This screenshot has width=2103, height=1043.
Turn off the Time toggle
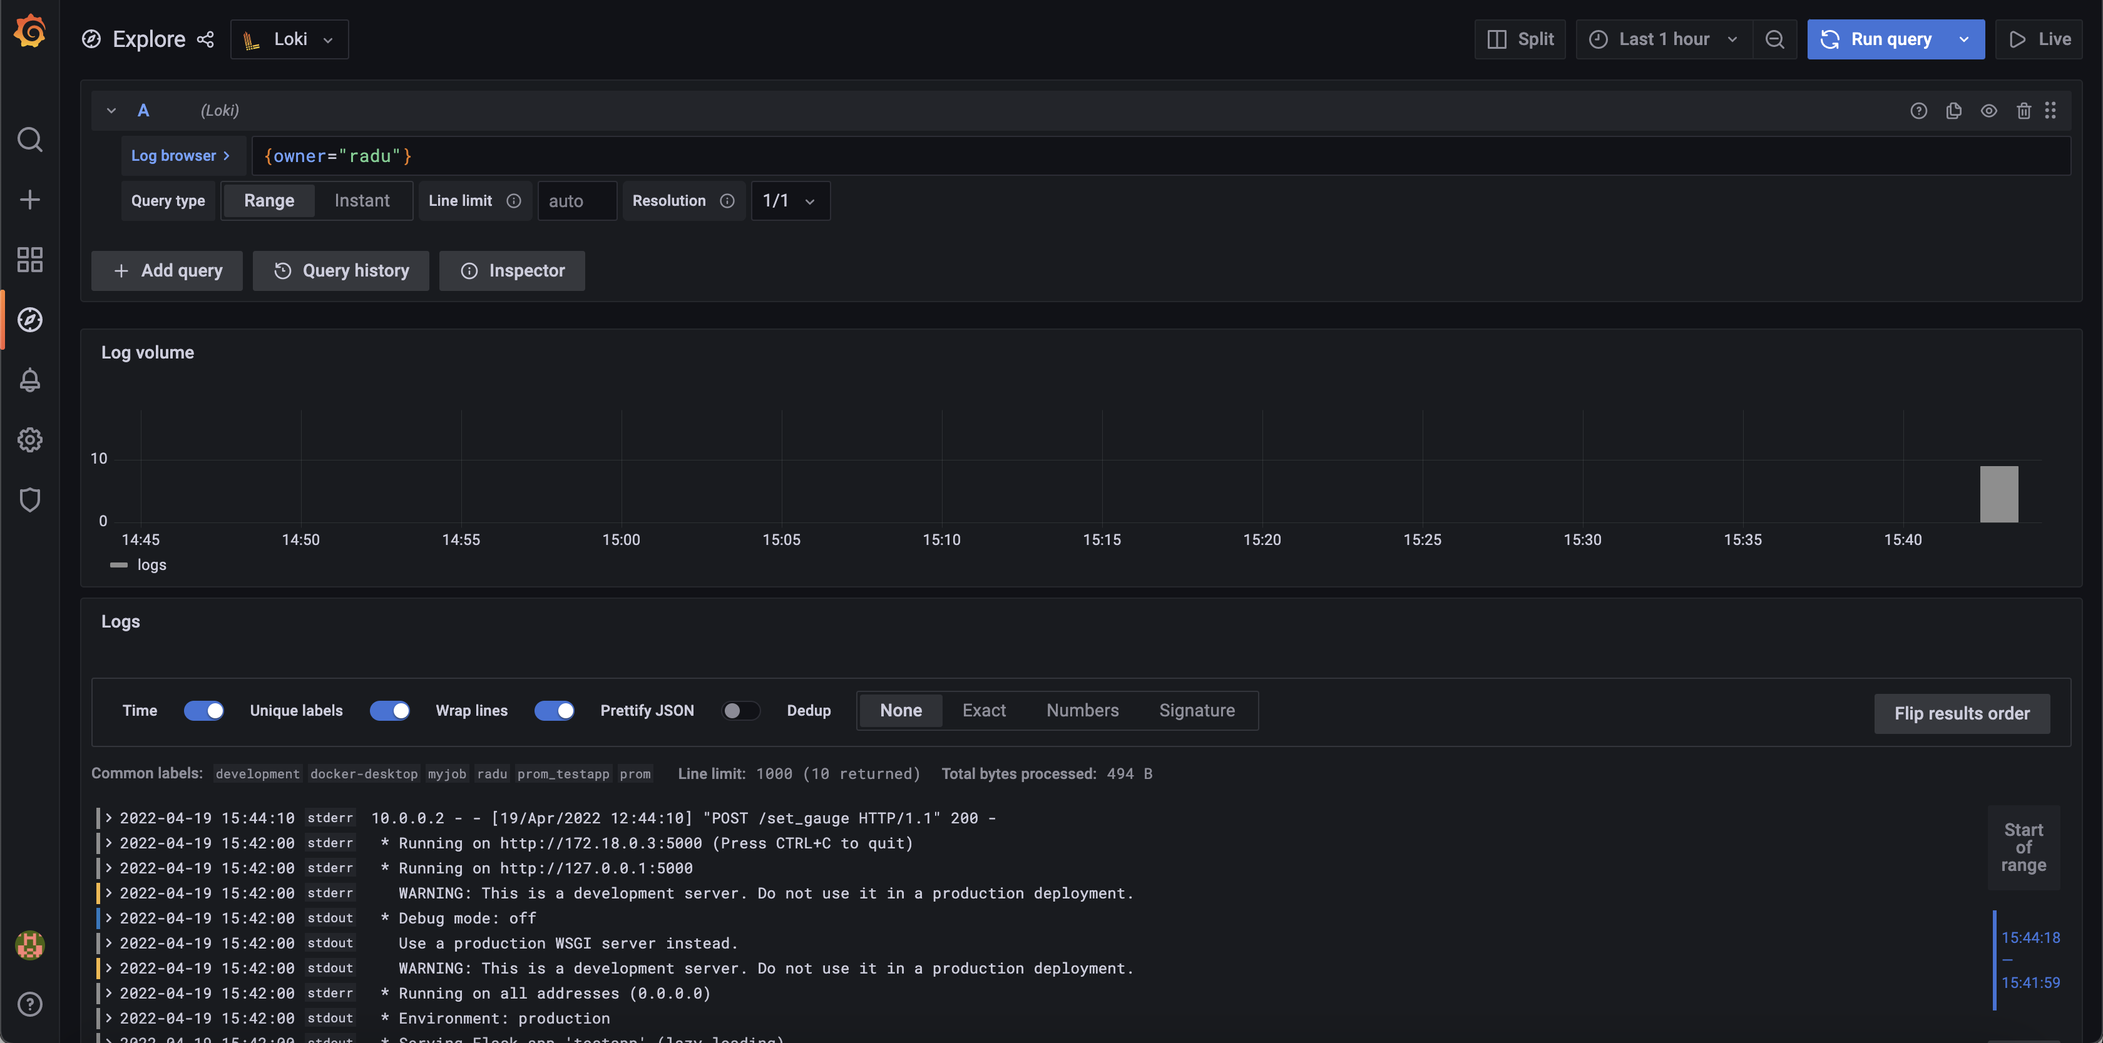click(204, 710)
